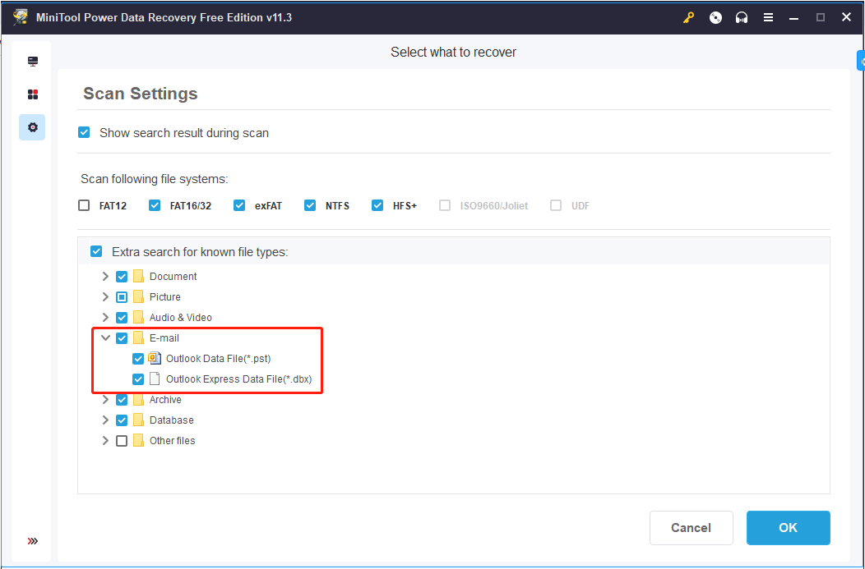865x569 pixels.
Task: Uncheck the Database category checkbox
Action: pos(122,420)
